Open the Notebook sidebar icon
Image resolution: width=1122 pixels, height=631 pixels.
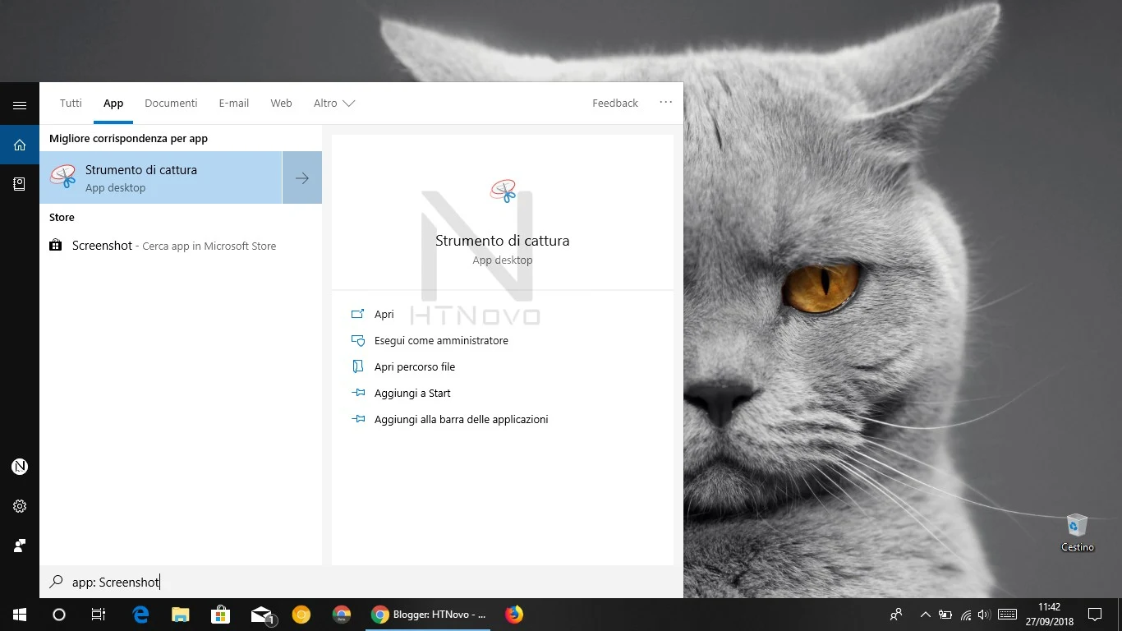20,185
